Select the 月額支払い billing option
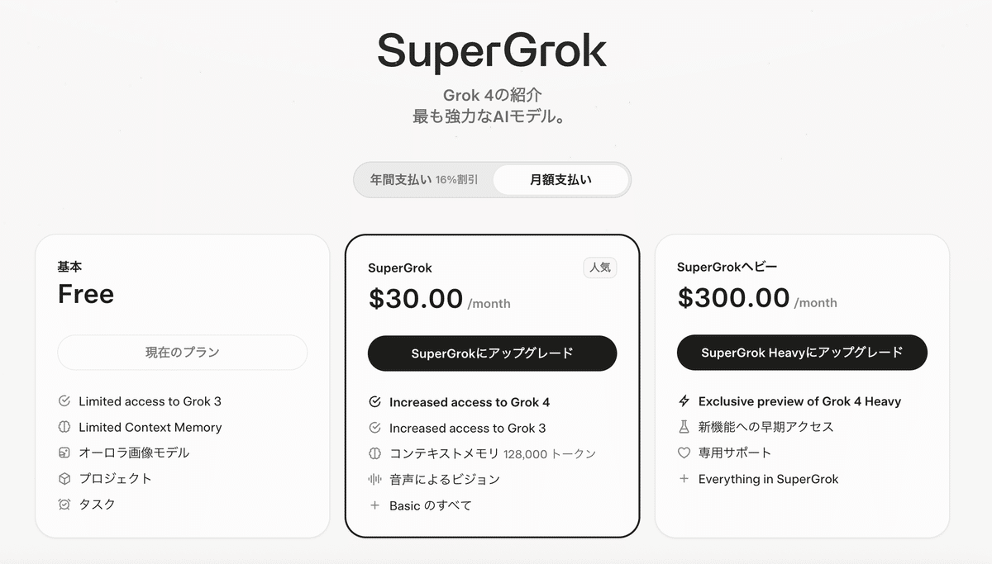992x564 pixels. click(x=560, y=179)
